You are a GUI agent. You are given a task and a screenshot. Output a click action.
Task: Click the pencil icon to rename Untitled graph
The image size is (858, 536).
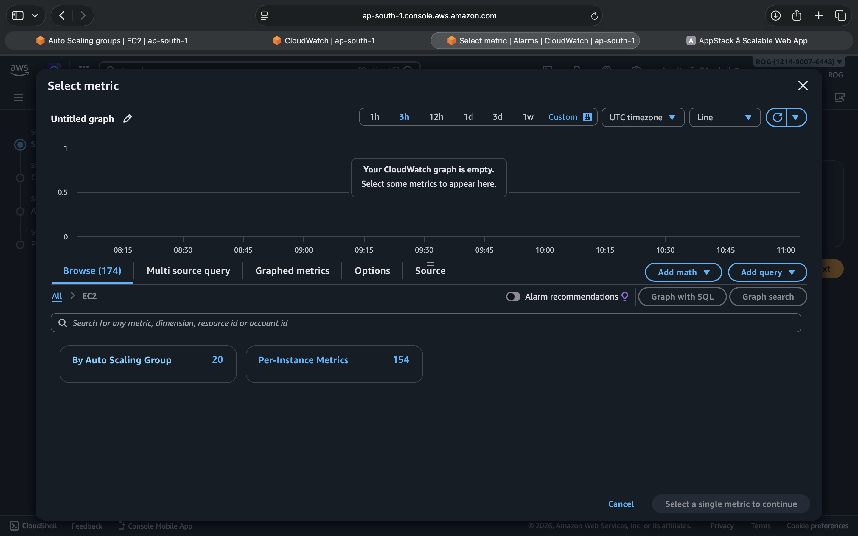(x=127, y=119)
